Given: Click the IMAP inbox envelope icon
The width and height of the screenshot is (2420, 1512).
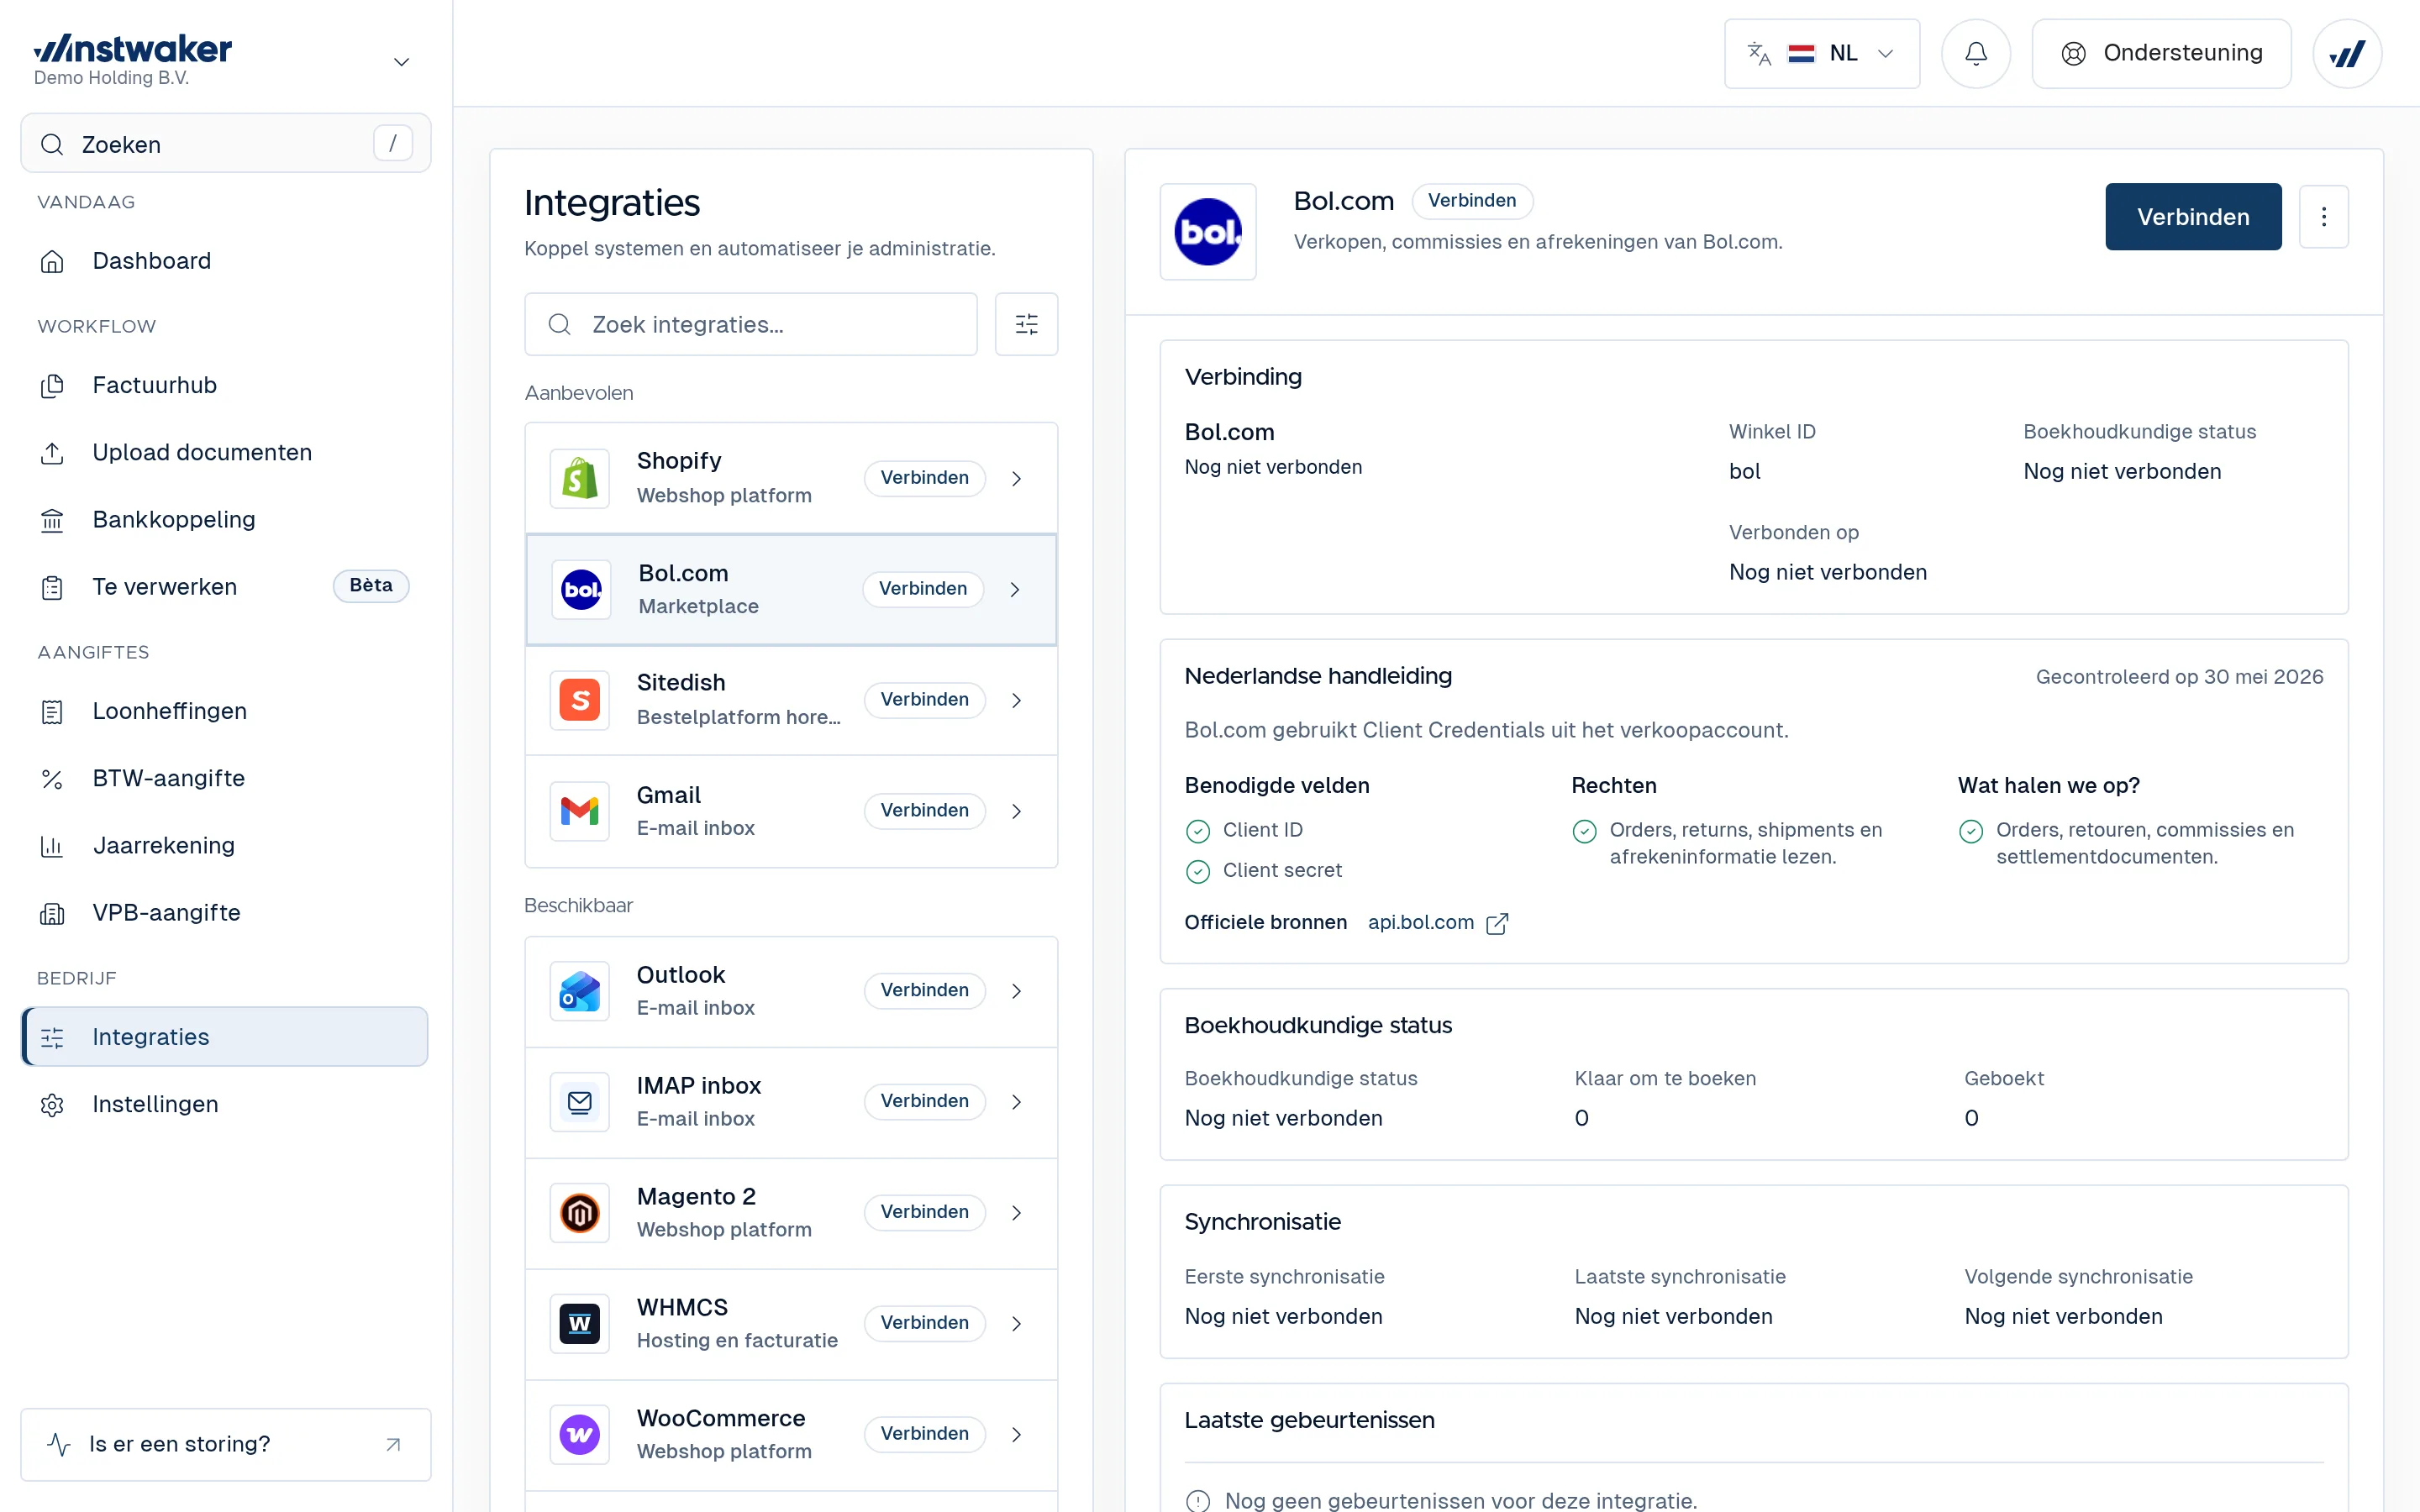Looking at the screenshot, I should tap(580, 1102).
